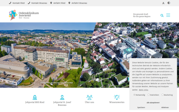179x112 pixels.
Task: Open the search magnifier icon
Action: (162, 16)
